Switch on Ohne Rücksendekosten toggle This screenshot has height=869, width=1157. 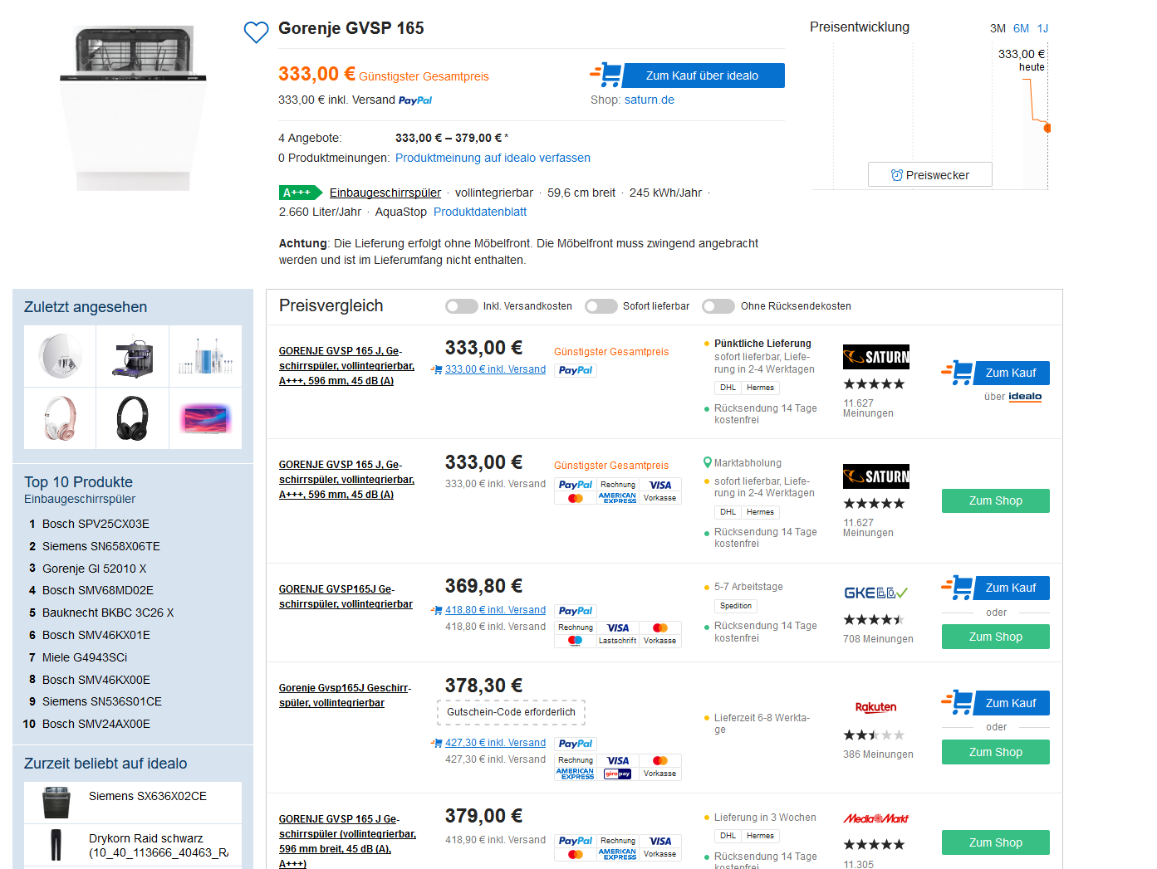(718, 306)
